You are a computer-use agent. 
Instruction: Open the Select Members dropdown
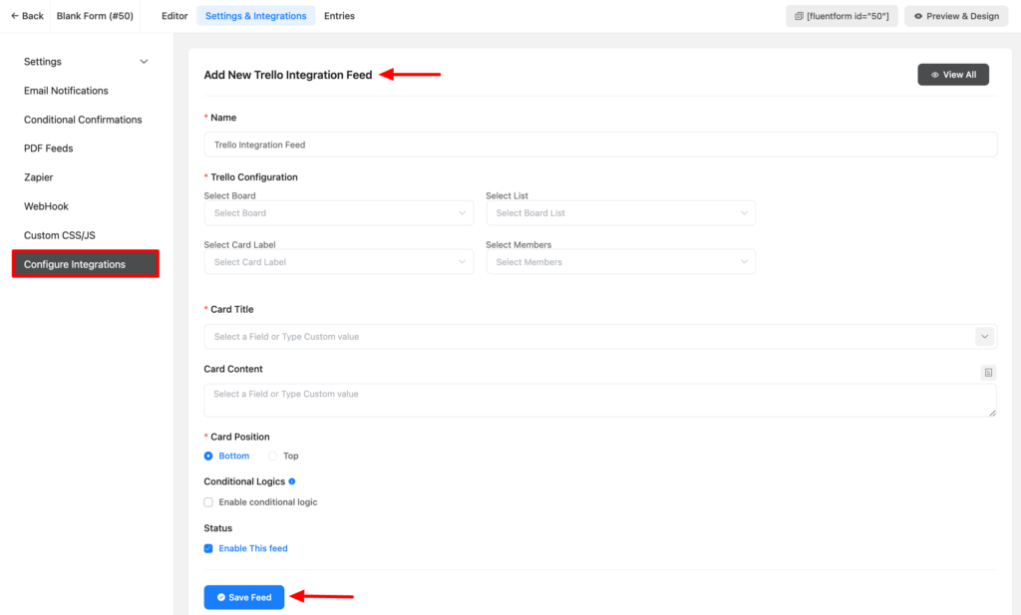[620, 261]
